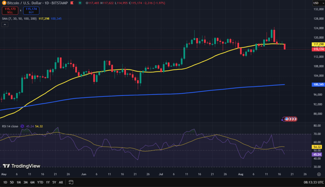Select the 1D time range
This screenshot has height=187, width=325.
click(x=5, y=182)
